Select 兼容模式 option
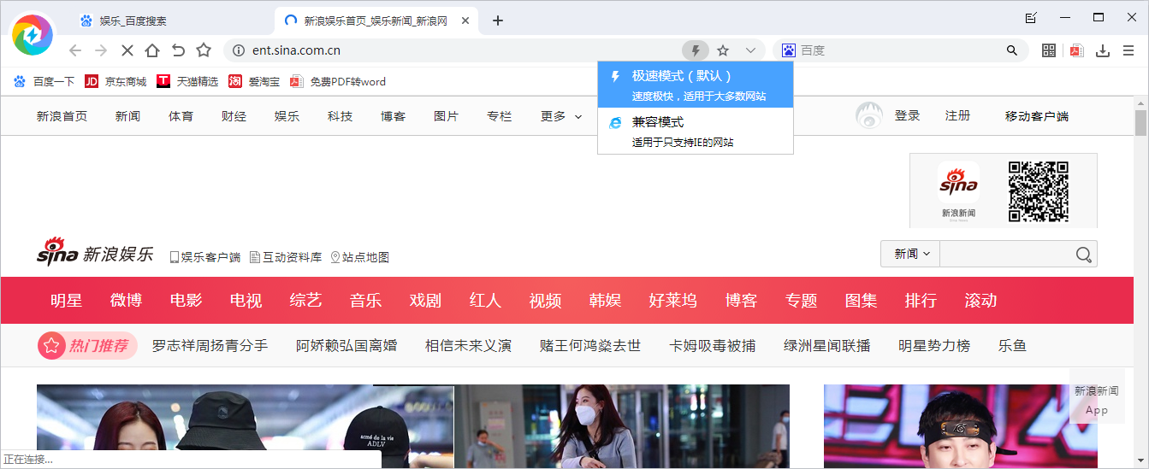The height and width of the screenshot is (469, 1149). [696, 131]
